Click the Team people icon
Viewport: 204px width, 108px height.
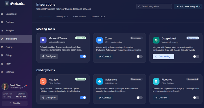pos(2,64)
